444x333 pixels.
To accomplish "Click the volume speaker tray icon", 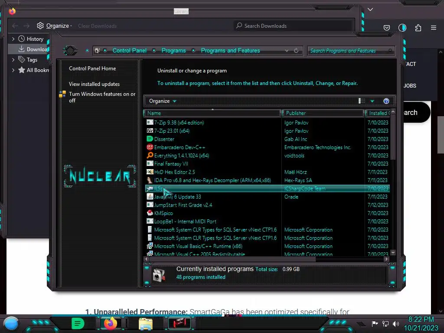I will tap(396, 323).
